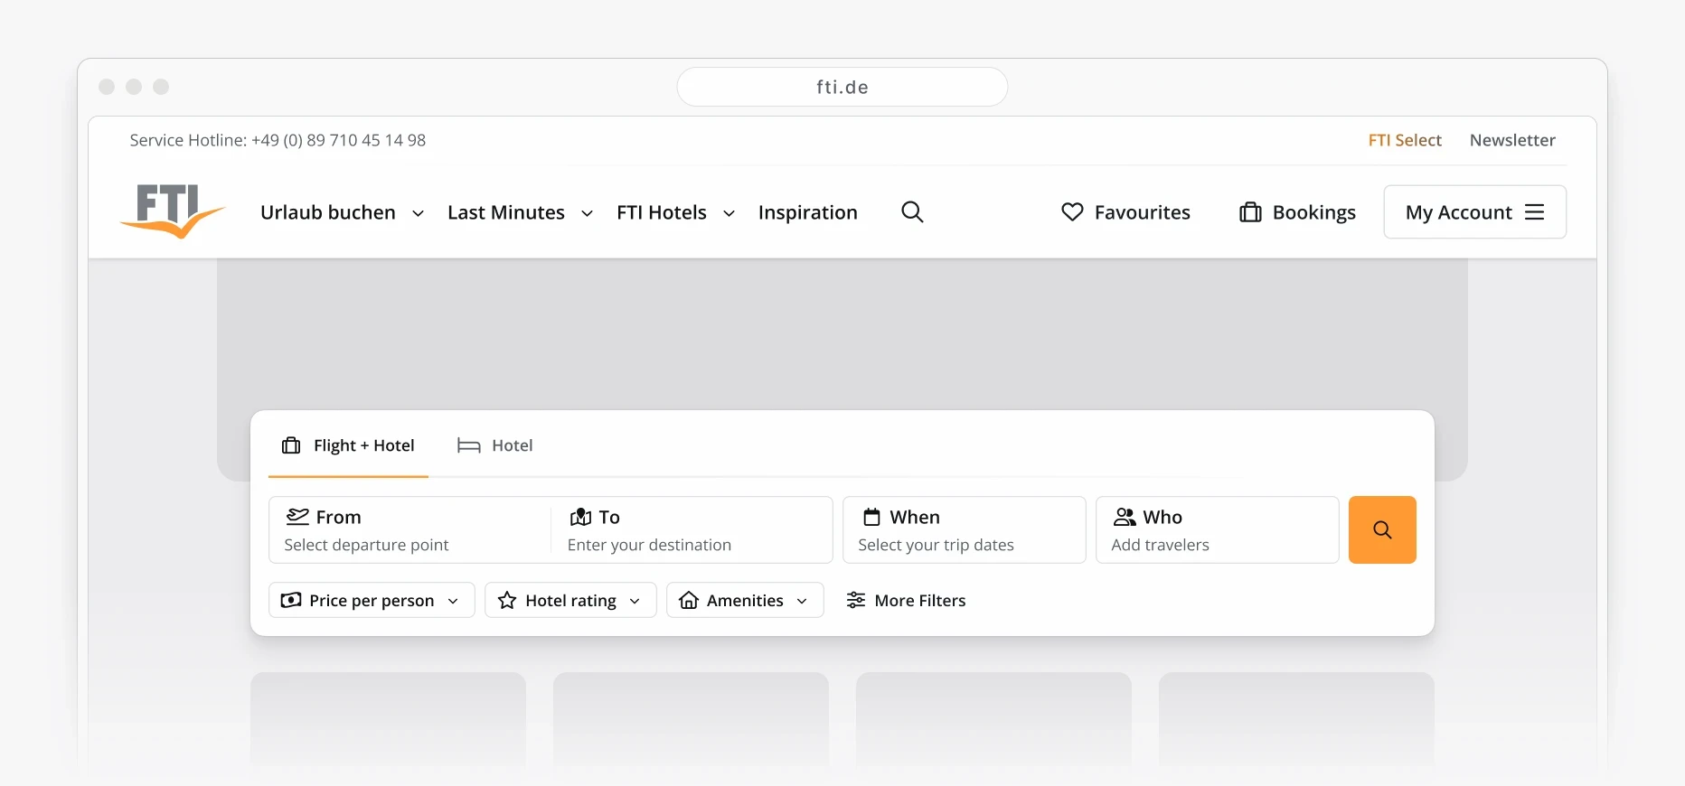Open Favourites
Screen dimensions: 1685x786
coord(1125,212)
